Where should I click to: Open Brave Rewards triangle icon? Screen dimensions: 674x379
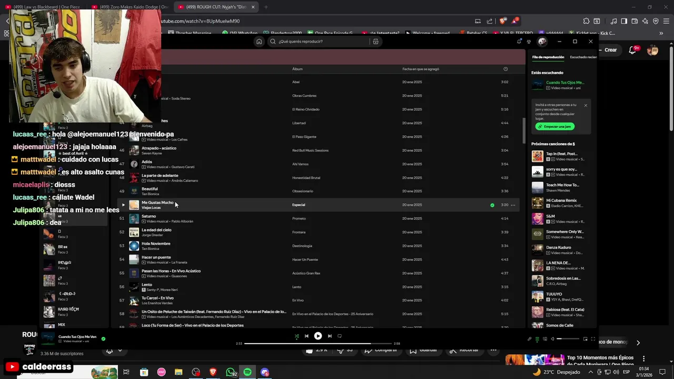coord(515,21)
